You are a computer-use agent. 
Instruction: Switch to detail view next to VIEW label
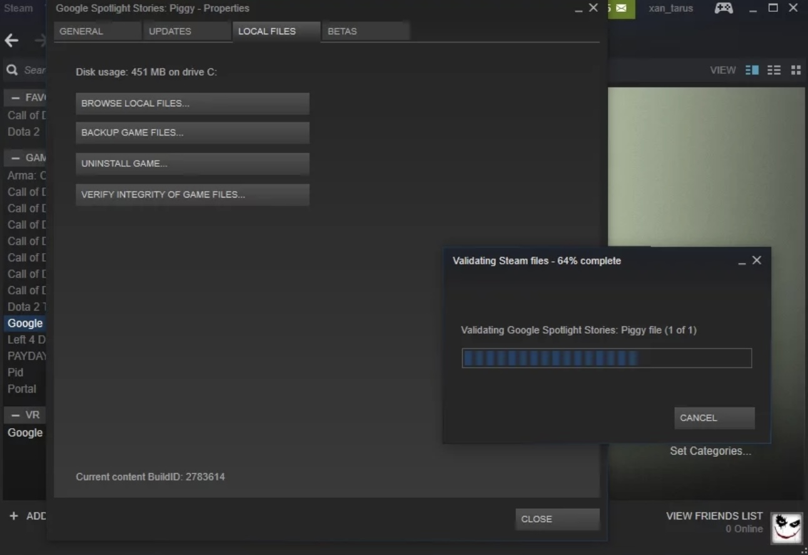click(752, 69)
